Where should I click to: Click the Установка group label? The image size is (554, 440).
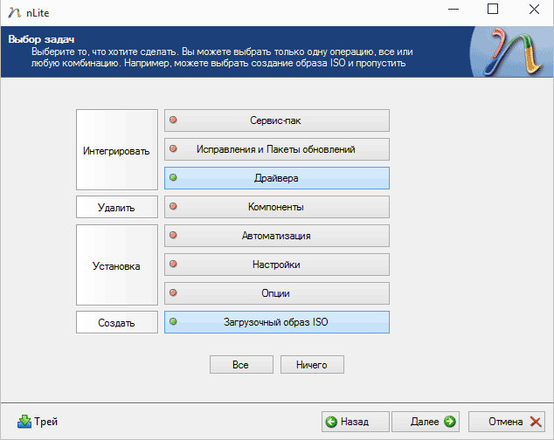(117, 265)
